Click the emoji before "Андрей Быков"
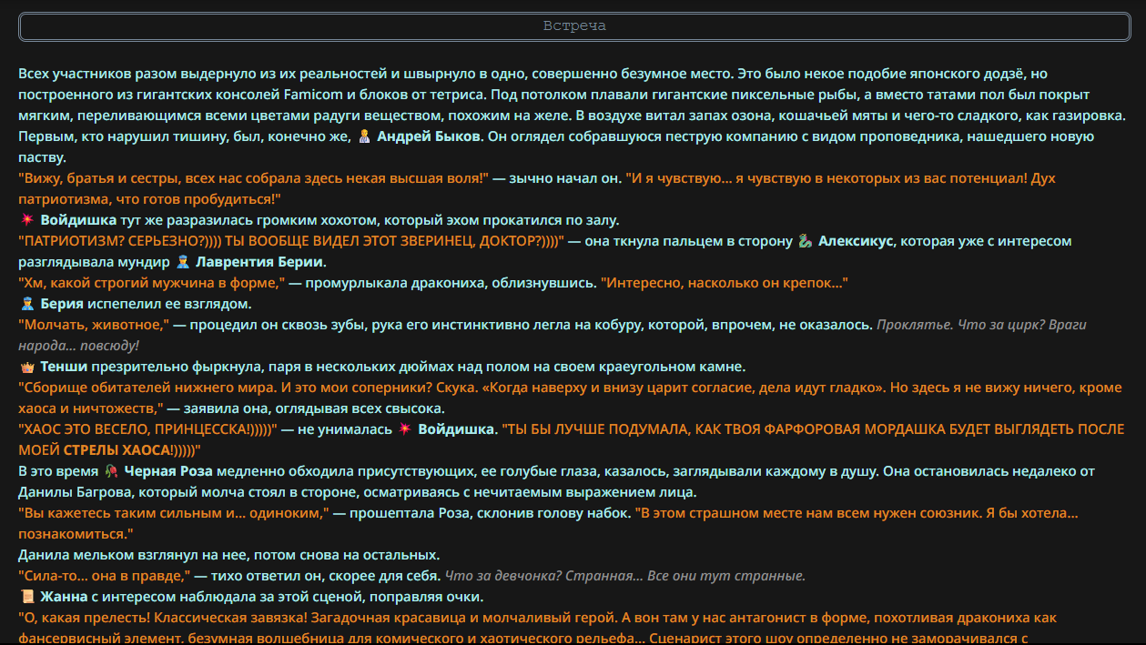 364,136
